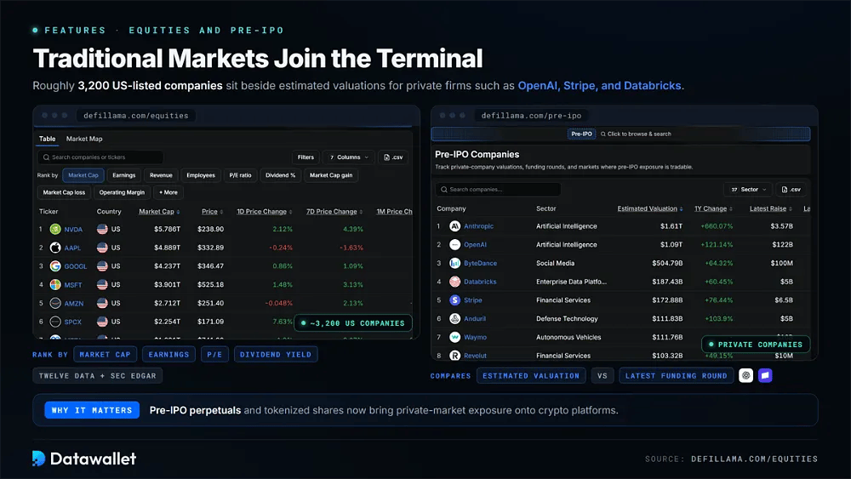
Task: Select the Market Cap loss chip
Action: pyautogui.click(x=64, y=192)
